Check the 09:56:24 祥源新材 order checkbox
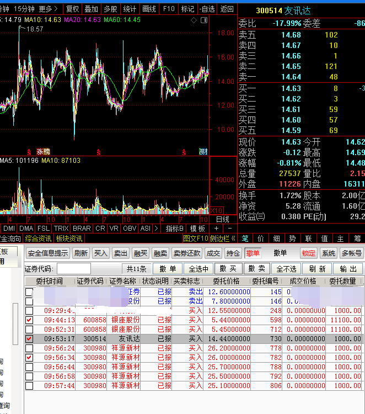365x414 pixels. point(29,348)
